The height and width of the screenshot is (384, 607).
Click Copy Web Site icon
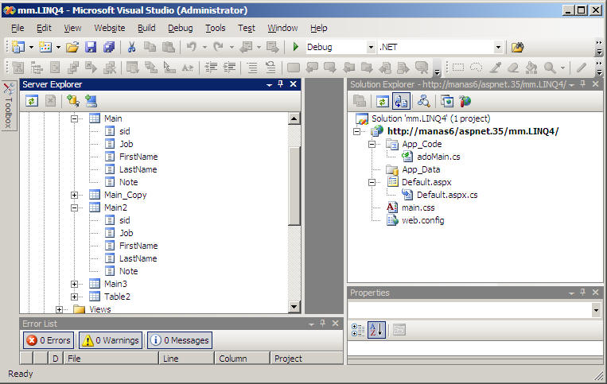click(x=447, y=102)
